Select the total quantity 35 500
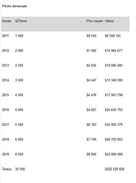 pyautogui.click(x=20, y=169)
